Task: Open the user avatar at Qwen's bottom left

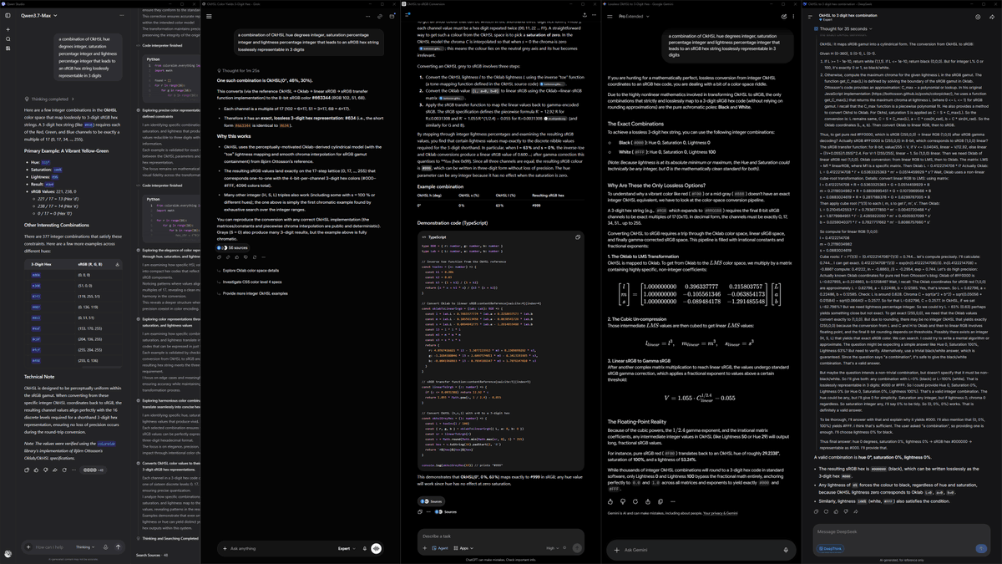Action: point(8,553)
